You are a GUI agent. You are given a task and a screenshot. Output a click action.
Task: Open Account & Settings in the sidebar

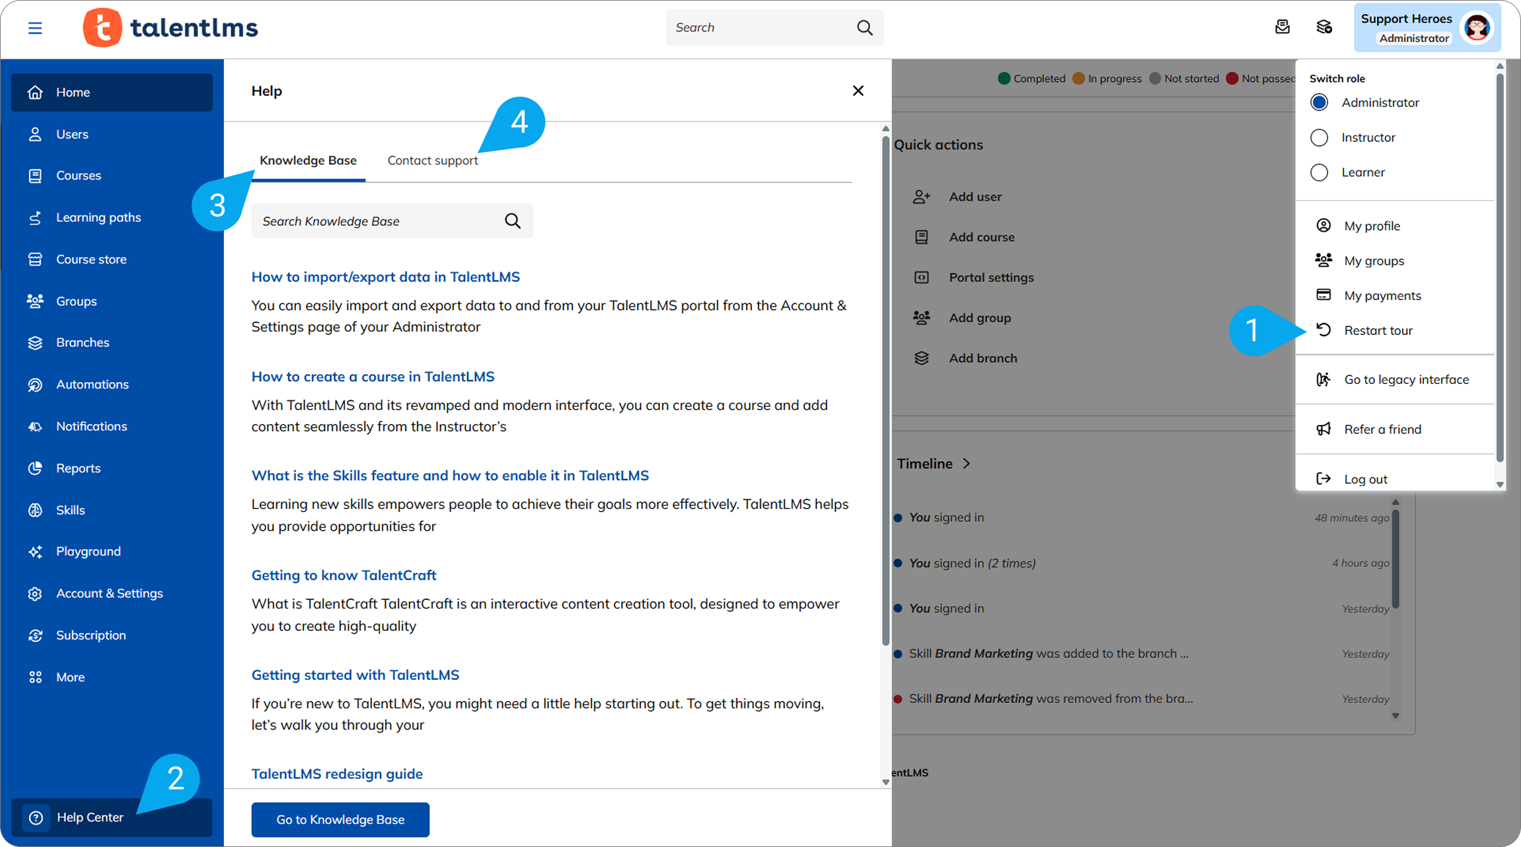point(112,593)
